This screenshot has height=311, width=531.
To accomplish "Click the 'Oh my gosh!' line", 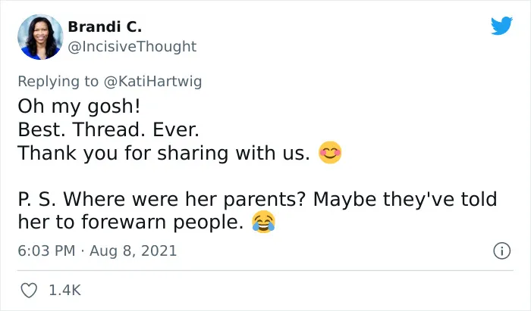I will tap(79, 107).
